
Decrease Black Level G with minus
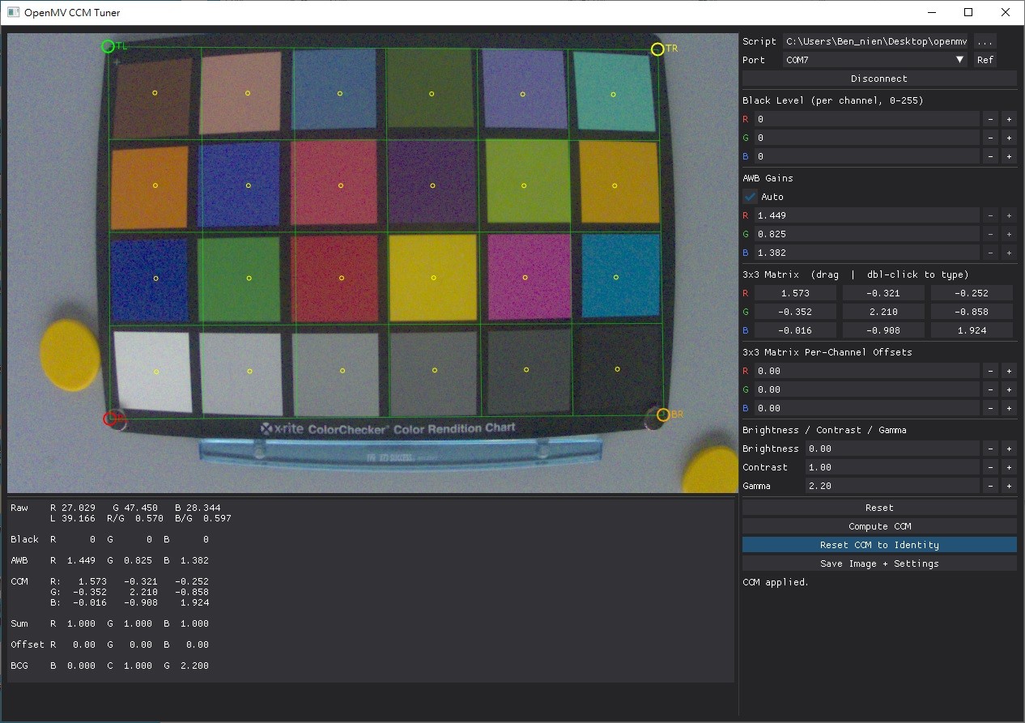990,138
